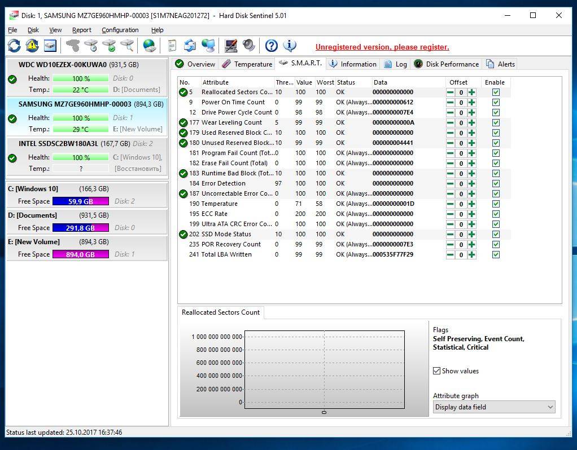Click the Unregistered version please register link

click(382, 47)
